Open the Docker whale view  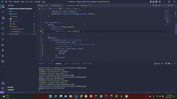[x=3, y=45]
